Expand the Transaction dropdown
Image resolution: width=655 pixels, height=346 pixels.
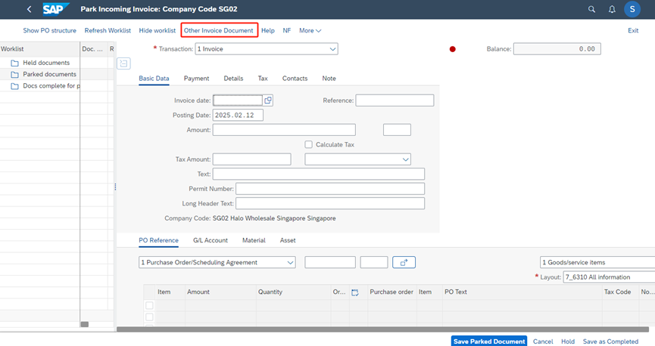tap(332, 49)
